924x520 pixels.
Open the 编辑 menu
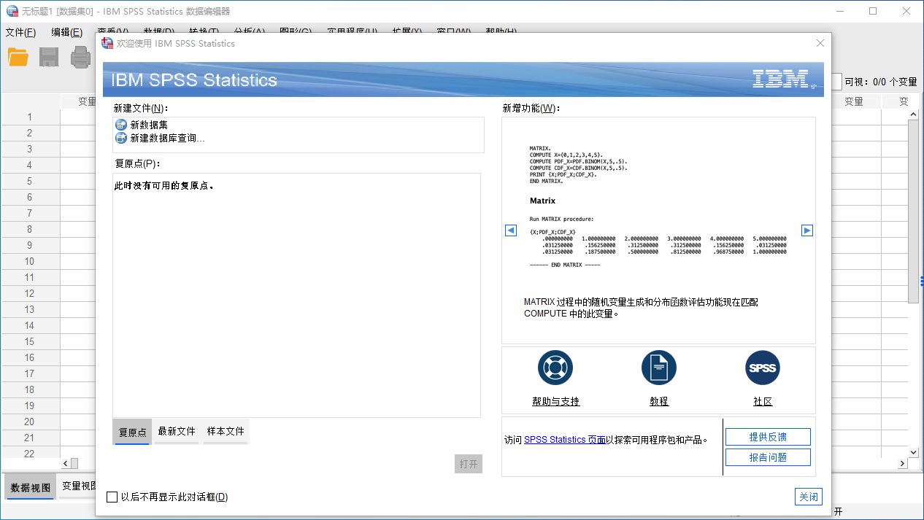[x=66, y=32]
